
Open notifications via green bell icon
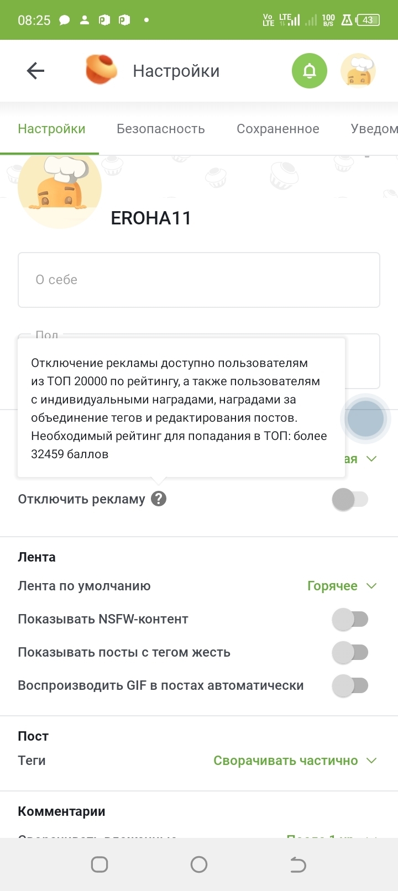(x=310, y=71)
